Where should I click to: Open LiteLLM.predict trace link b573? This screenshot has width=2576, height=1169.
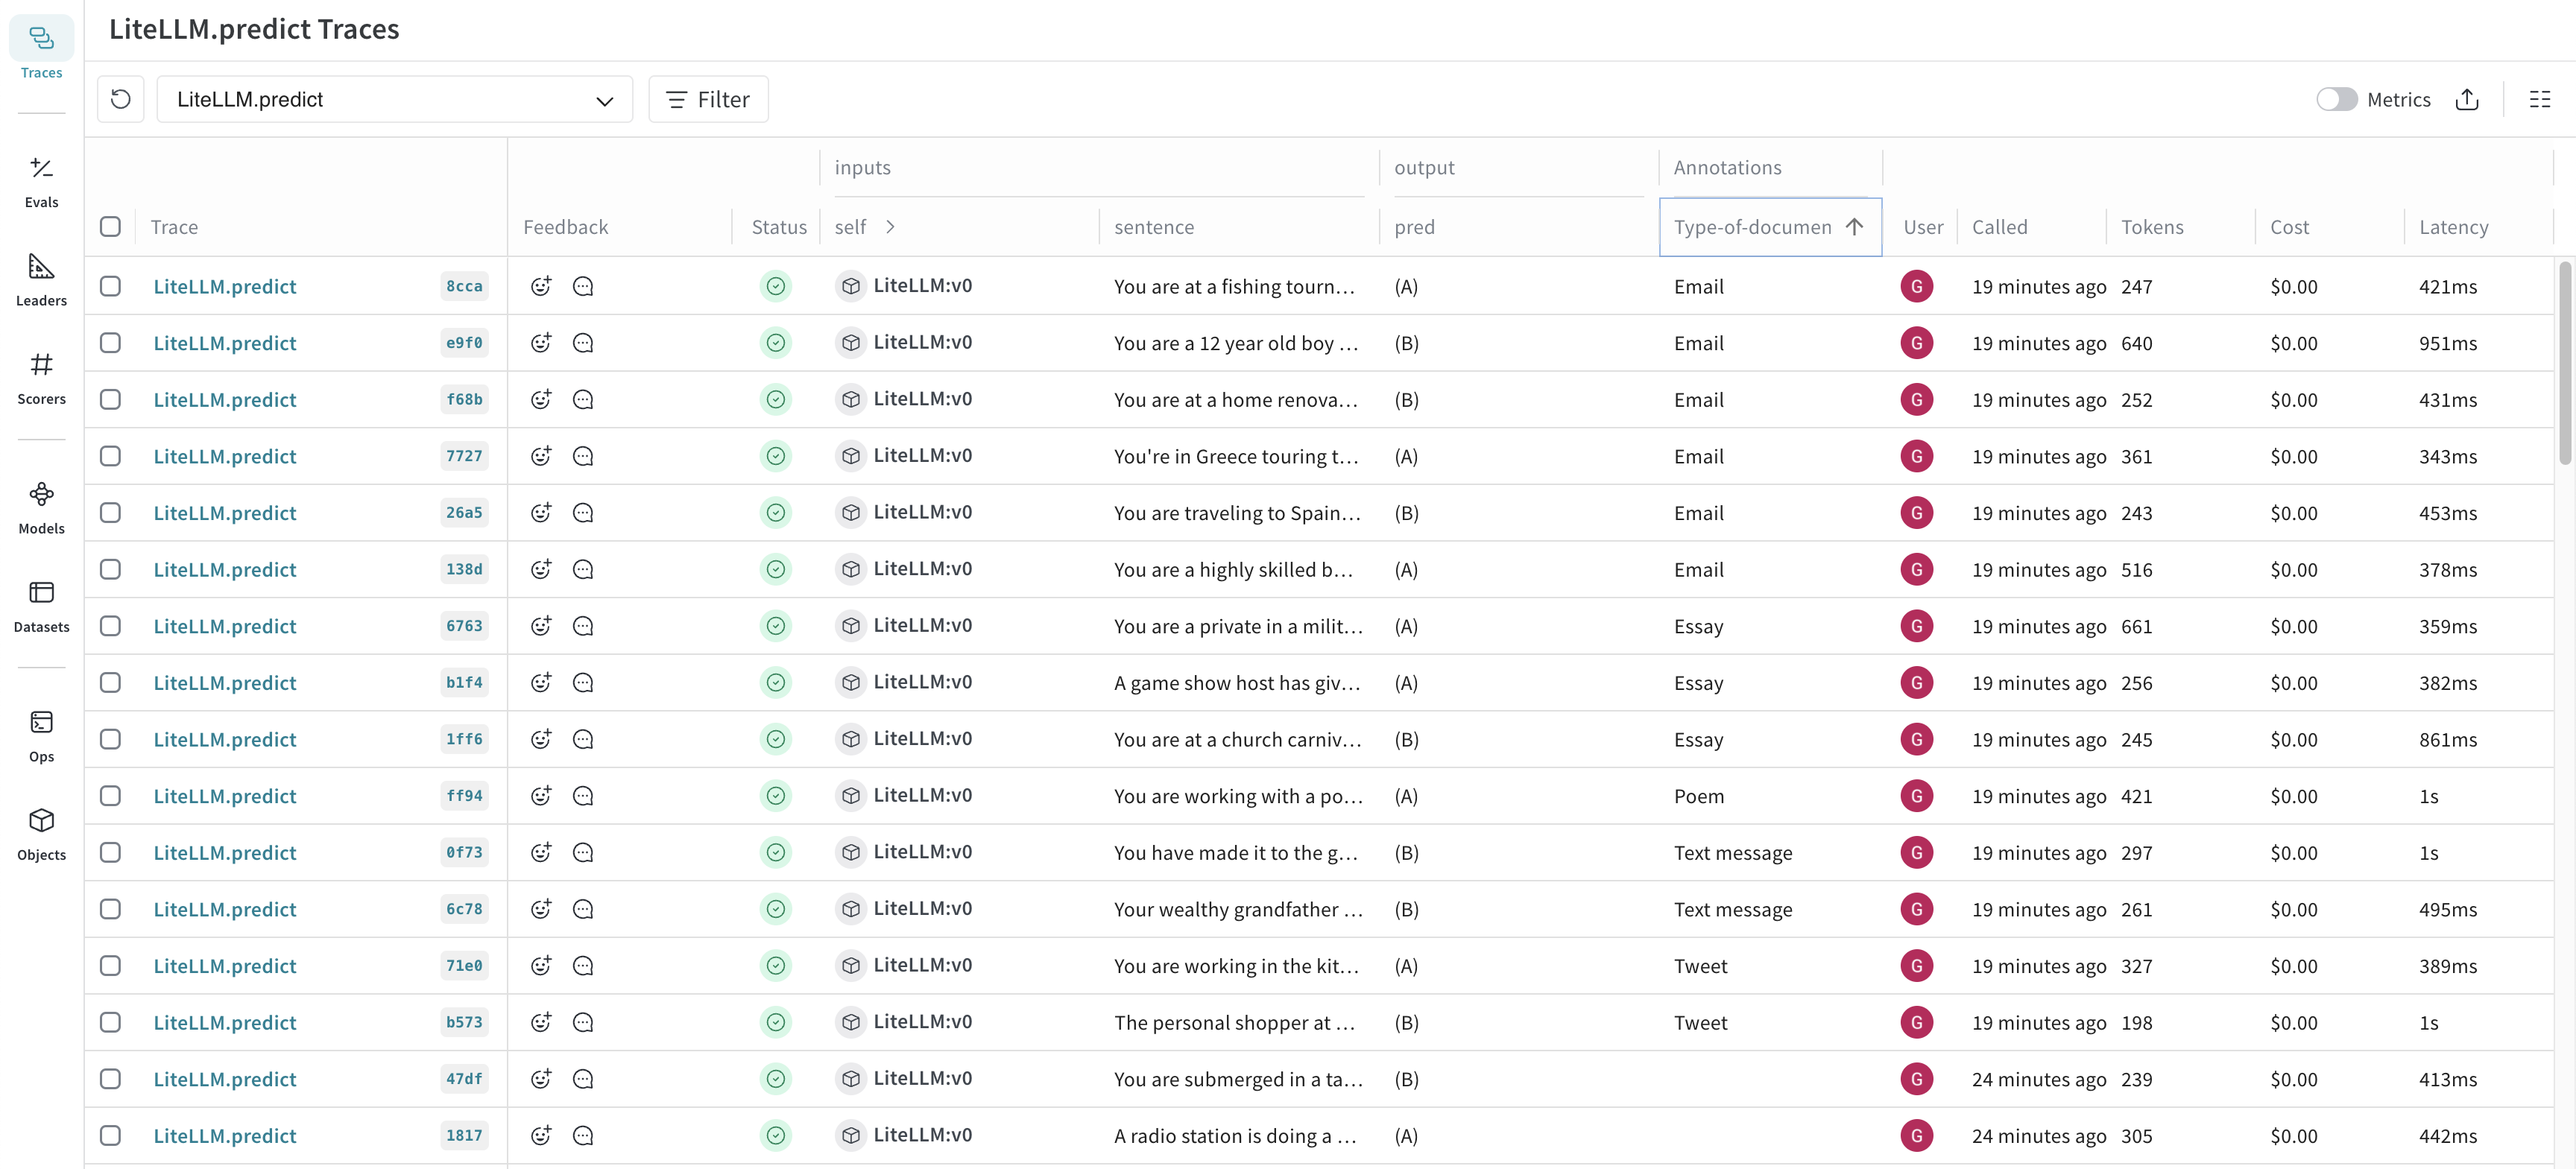pos(225,1022)
